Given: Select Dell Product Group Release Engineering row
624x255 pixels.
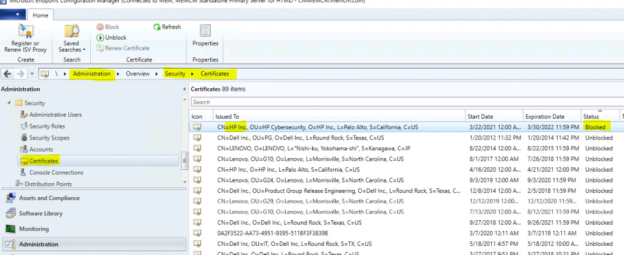Looking at the screenshot, I should [406, 191].
